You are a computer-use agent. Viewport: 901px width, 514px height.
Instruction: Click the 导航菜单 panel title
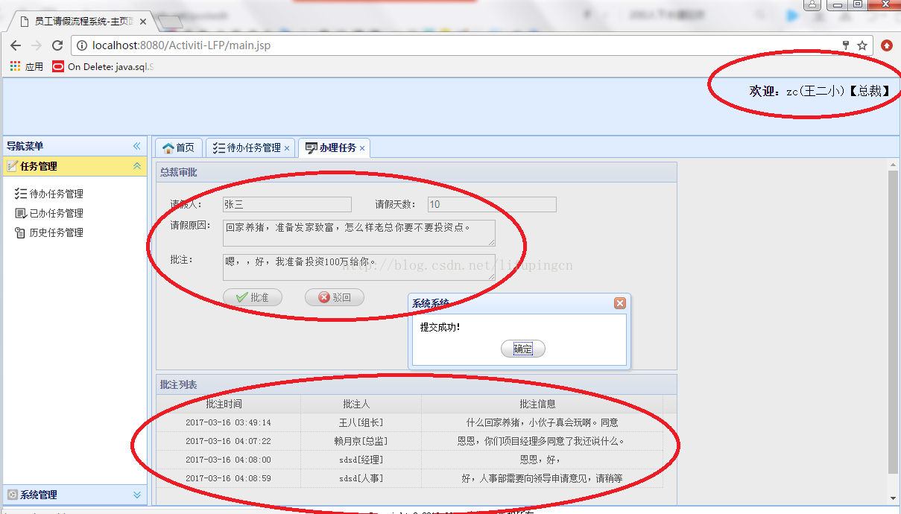point(25,146)
